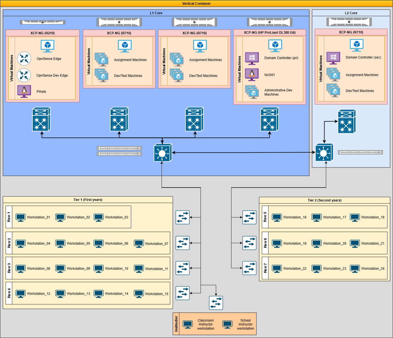Click the L2 Core container header
The width and height of the screenshot is (393, 338).
pos(351,13)
